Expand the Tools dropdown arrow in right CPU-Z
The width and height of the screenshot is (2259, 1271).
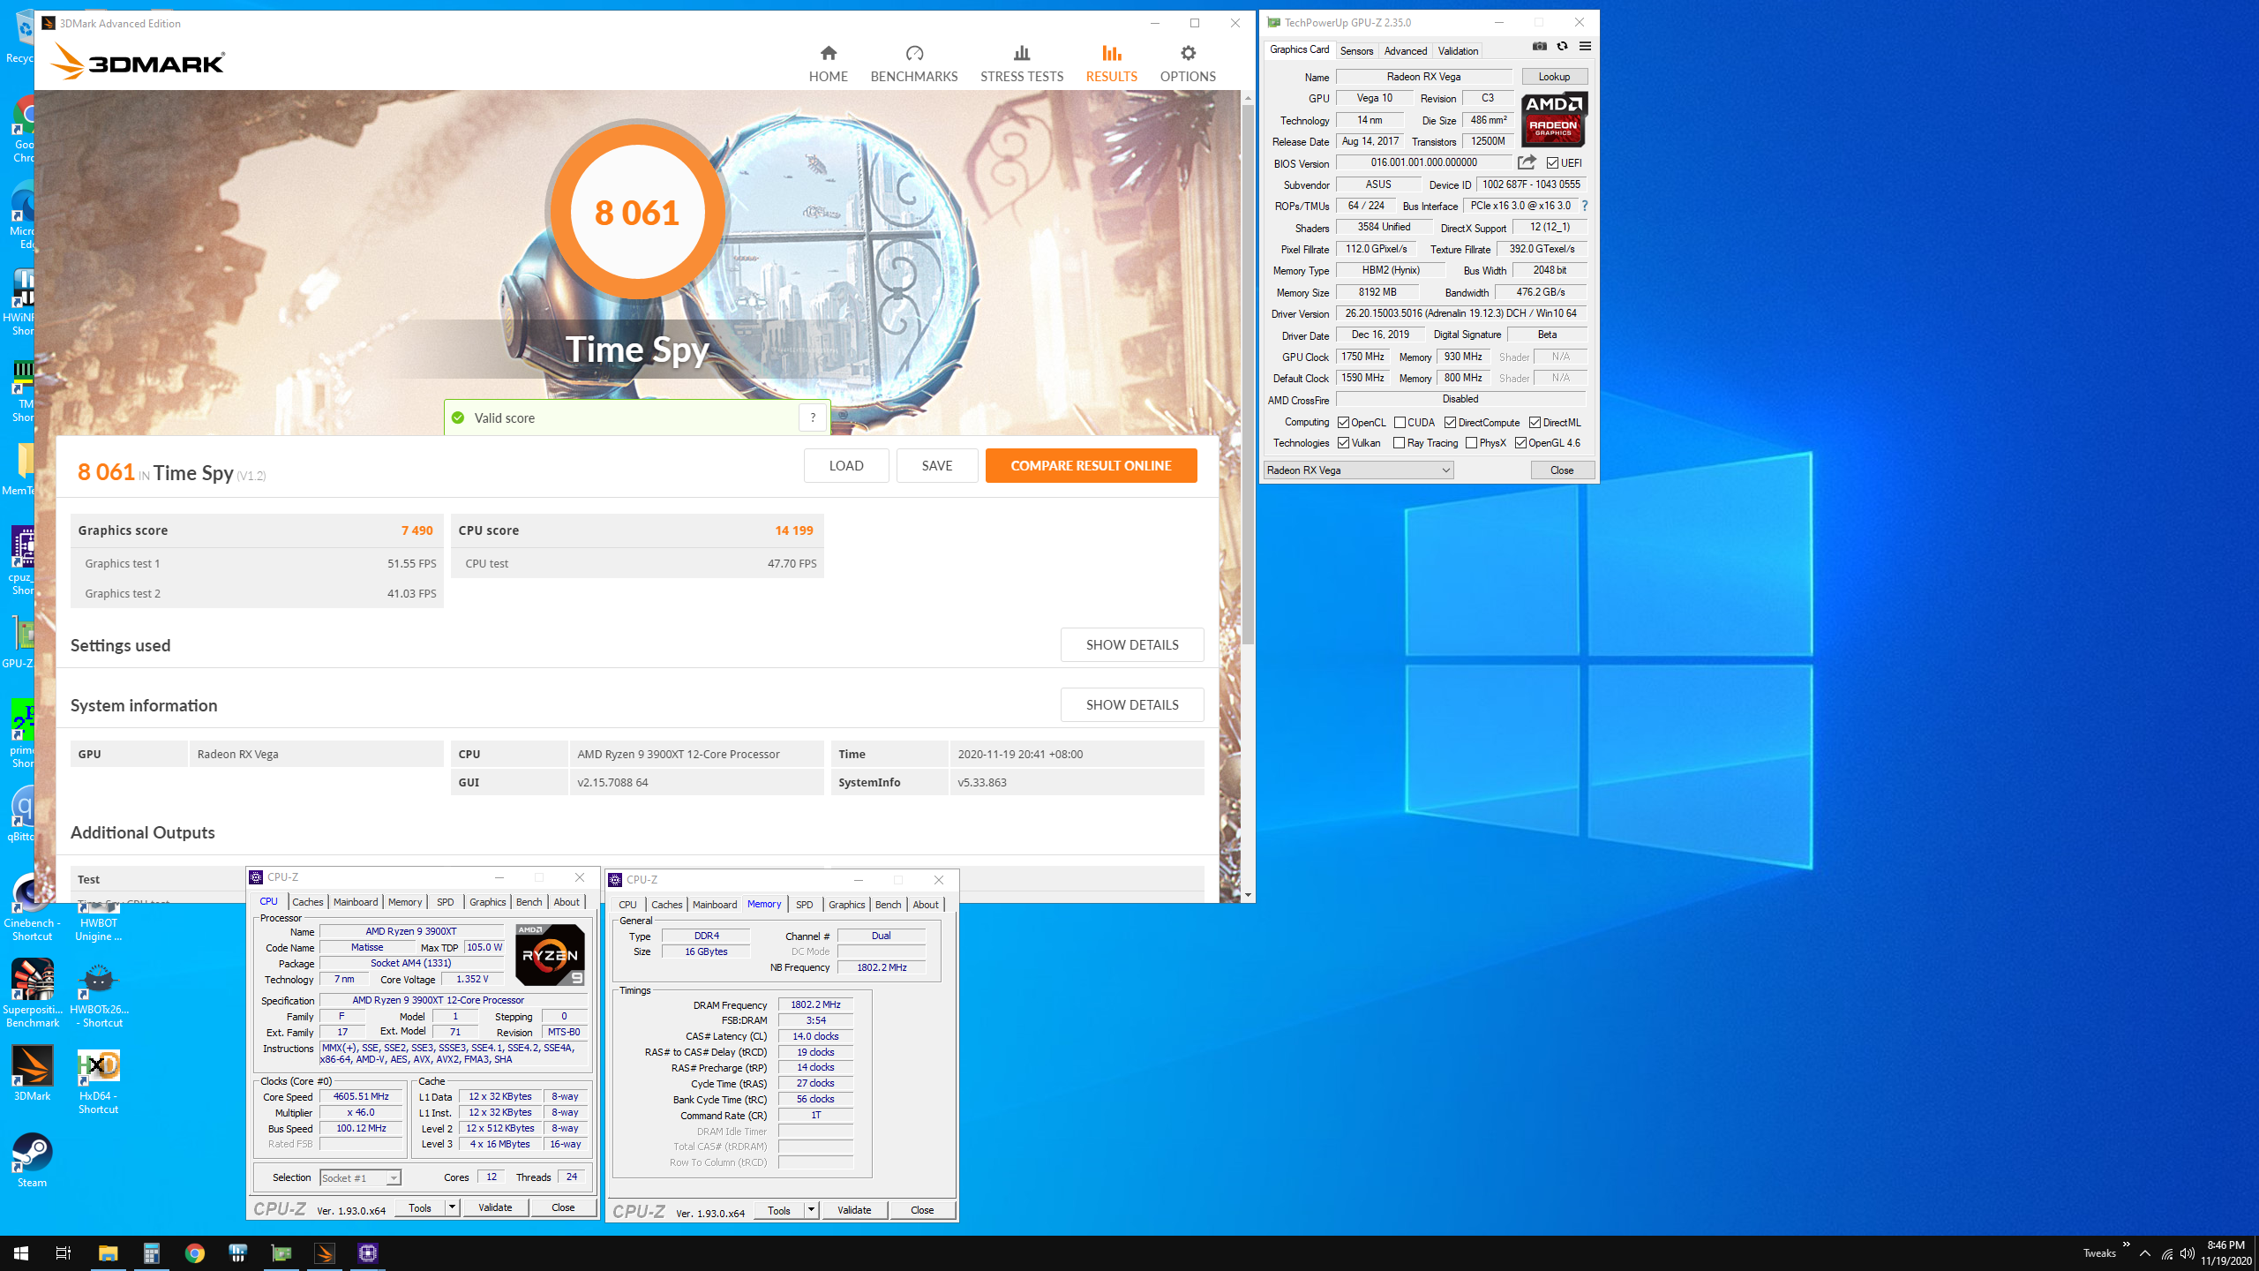click(811, 1210)
